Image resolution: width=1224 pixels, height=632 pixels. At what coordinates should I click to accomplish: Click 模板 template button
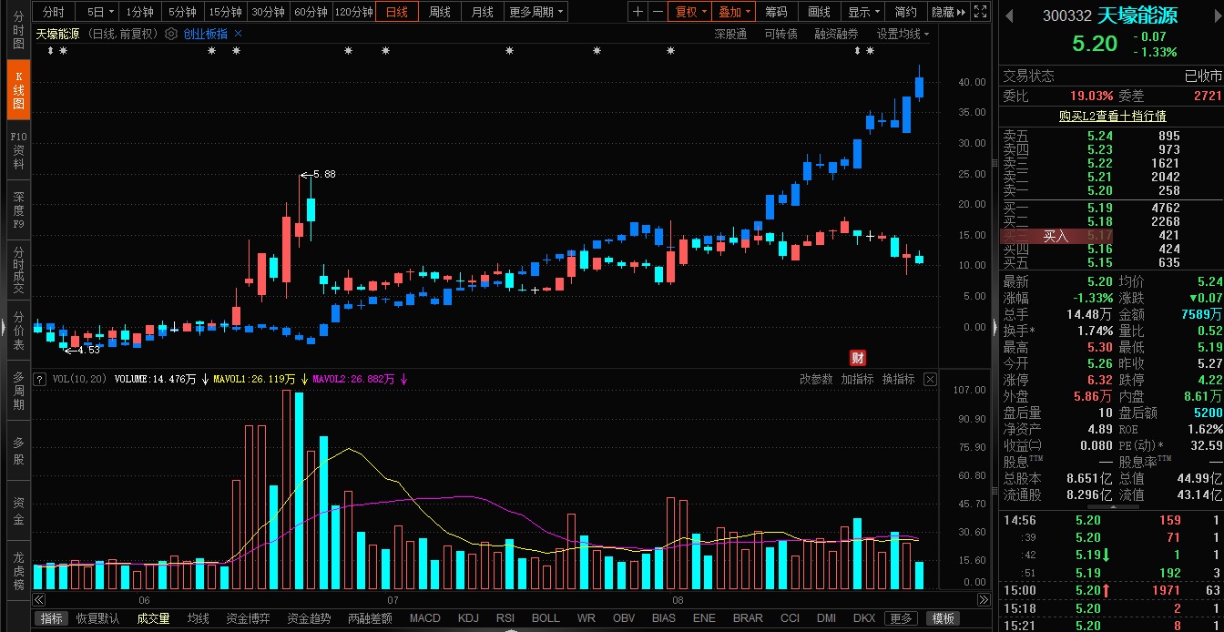943,618
